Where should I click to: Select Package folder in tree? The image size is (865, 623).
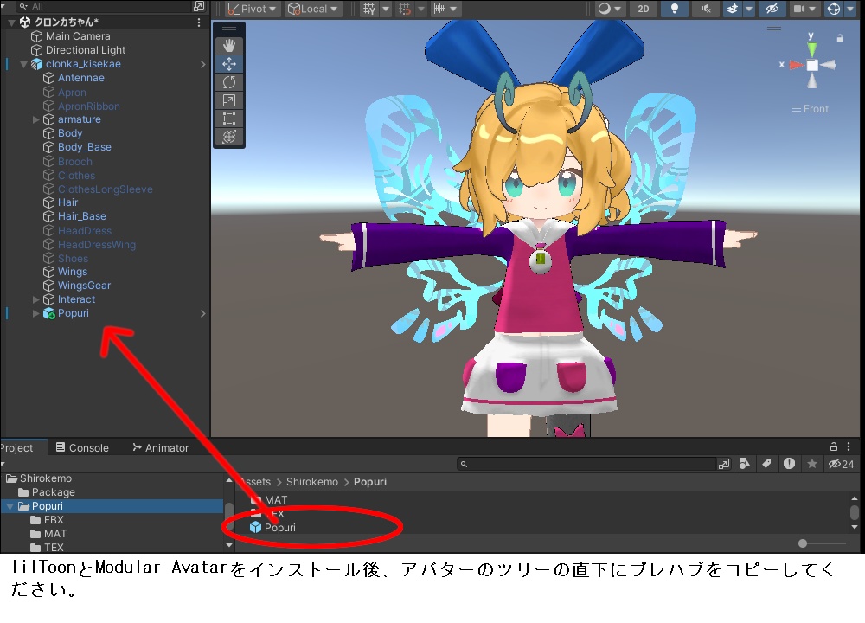47,491
